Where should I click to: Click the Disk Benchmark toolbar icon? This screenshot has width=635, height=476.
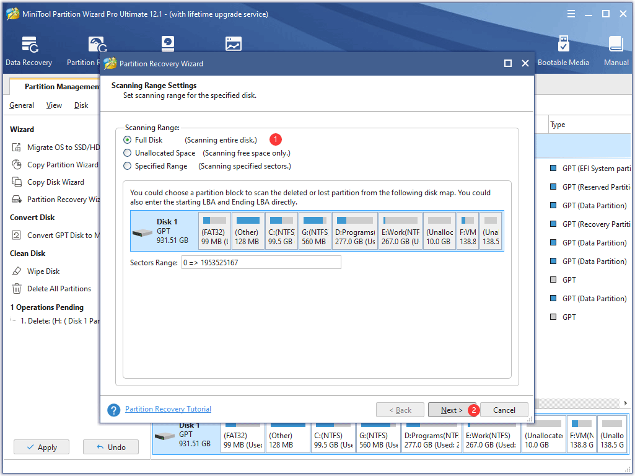167,44
